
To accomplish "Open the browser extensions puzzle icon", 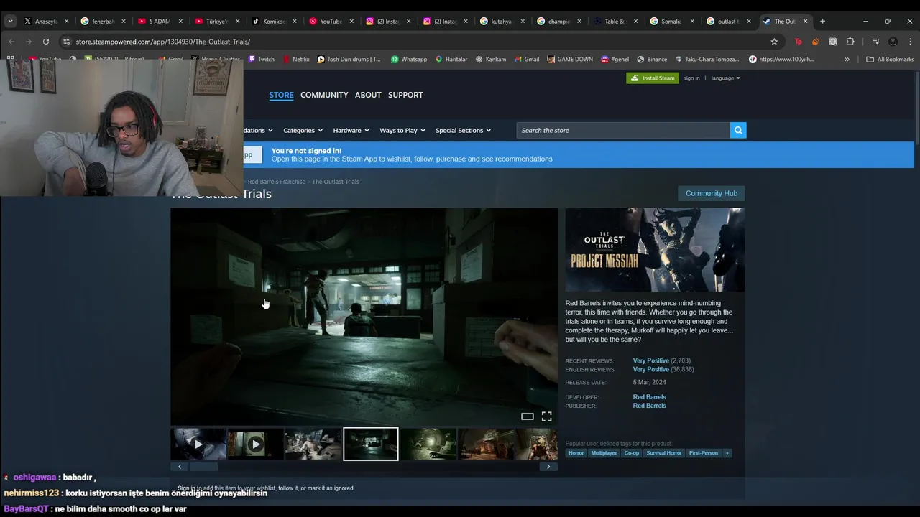I will click(x=850, y=42).
